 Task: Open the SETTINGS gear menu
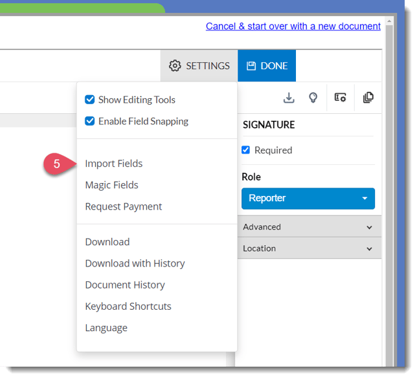point(199,66)
